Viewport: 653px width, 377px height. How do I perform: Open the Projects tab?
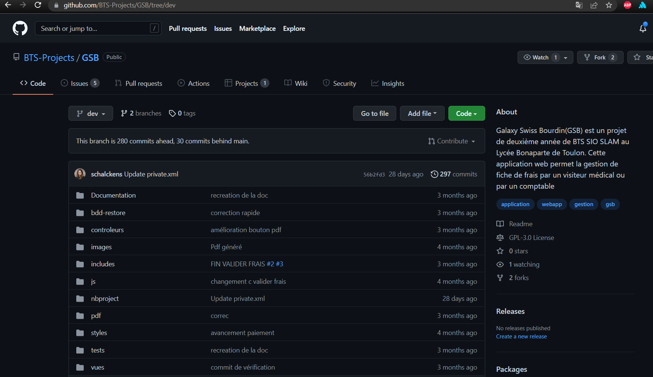click(x=247, y=84)
